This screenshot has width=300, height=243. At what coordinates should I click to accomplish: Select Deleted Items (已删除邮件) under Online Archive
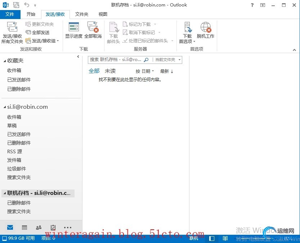pyautogui.click(x=19, y=203)
